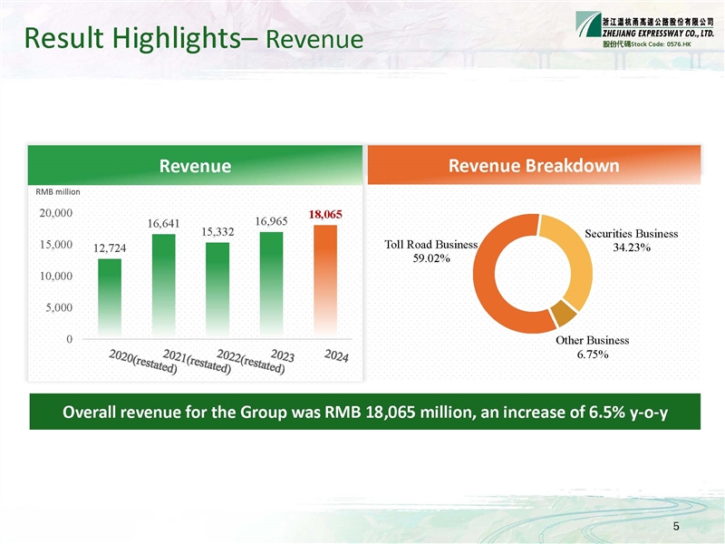Select the 2024 revenue bar in orange
The width and height of the screenshot is (725, 544).
point(324,281)
